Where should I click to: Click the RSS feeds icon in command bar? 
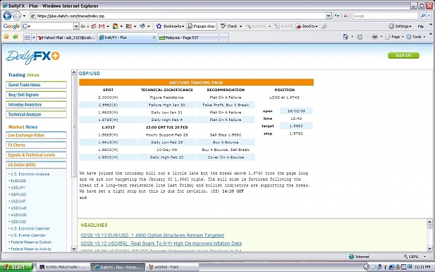[x=360, y=37]
